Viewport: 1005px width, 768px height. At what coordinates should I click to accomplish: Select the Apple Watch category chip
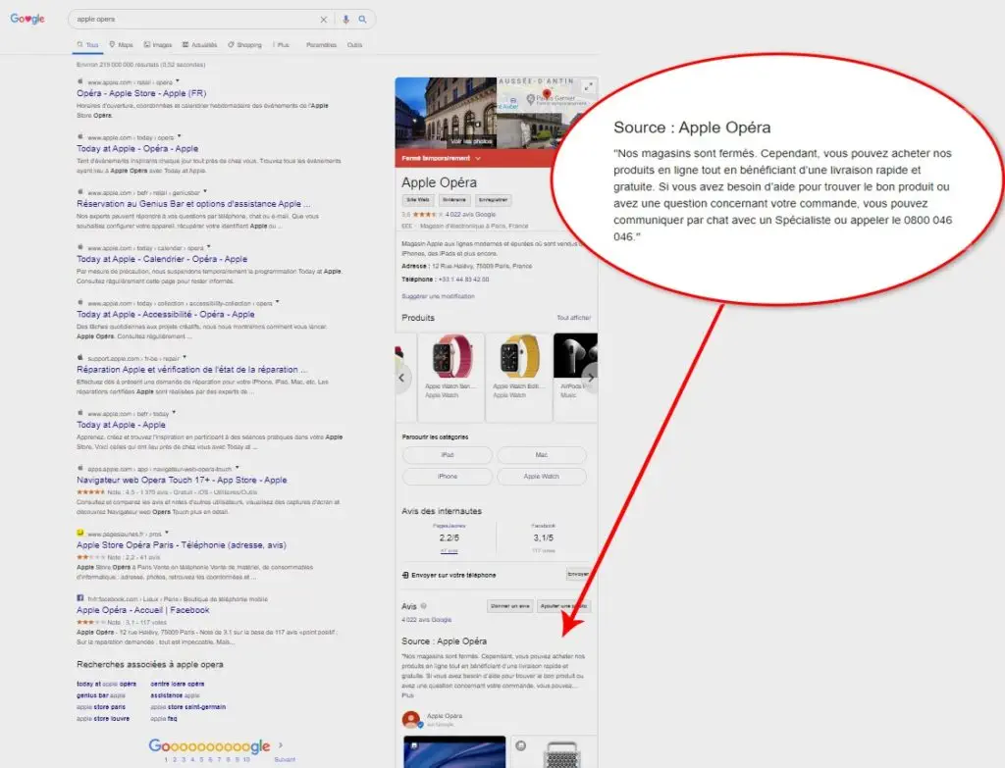tap(541, 477)
